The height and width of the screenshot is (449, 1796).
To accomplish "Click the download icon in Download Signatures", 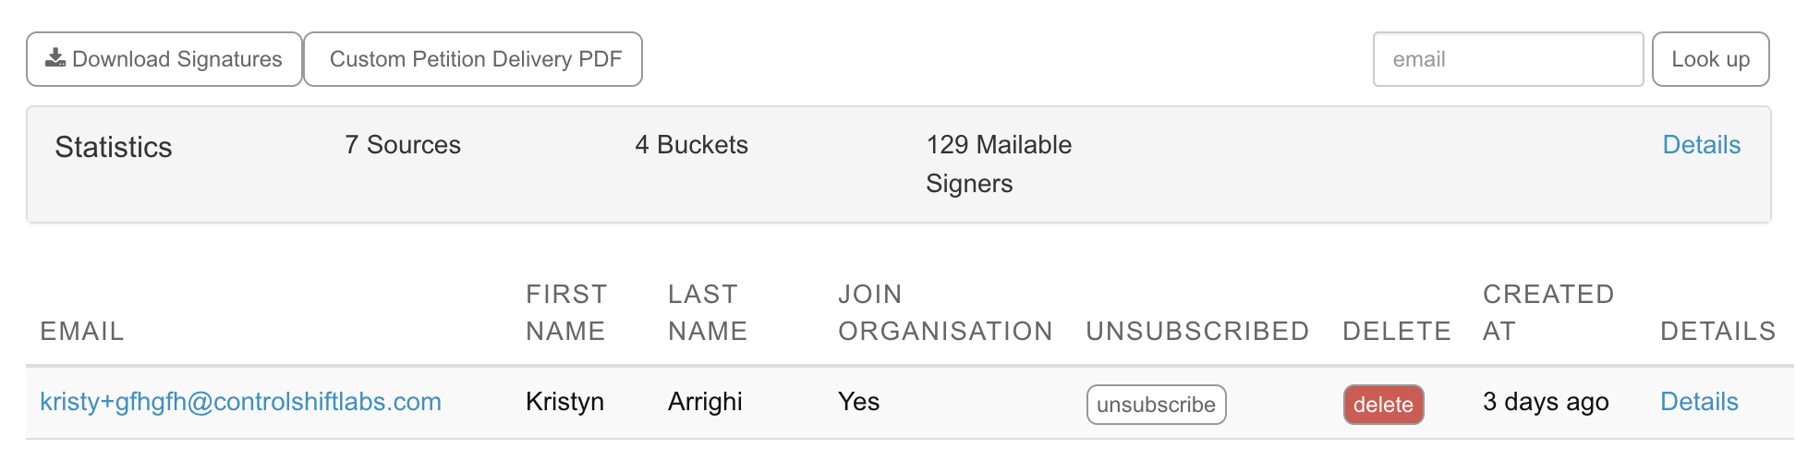I will pyautogui.click(x=55, y=58).
